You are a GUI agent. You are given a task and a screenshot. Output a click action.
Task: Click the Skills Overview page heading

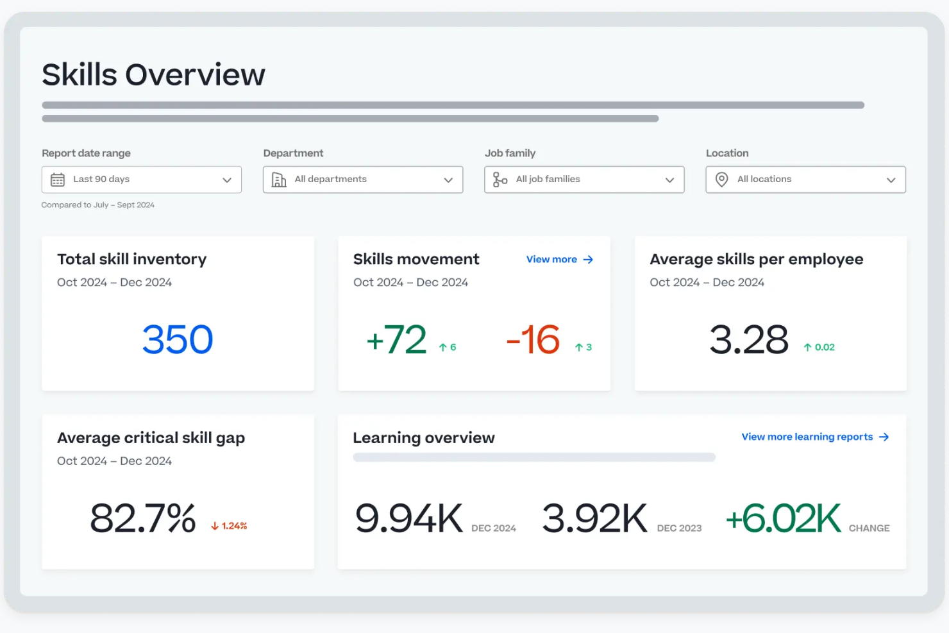tap(153, 74)
